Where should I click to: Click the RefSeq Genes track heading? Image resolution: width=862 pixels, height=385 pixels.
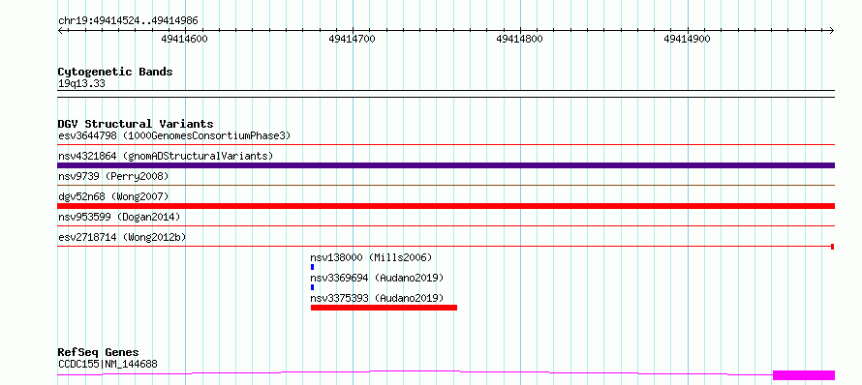[99, 353]
